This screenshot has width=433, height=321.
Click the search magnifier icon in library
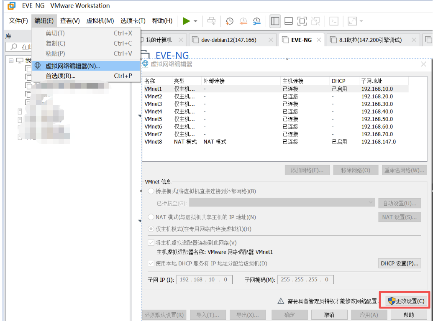[14, 47]
